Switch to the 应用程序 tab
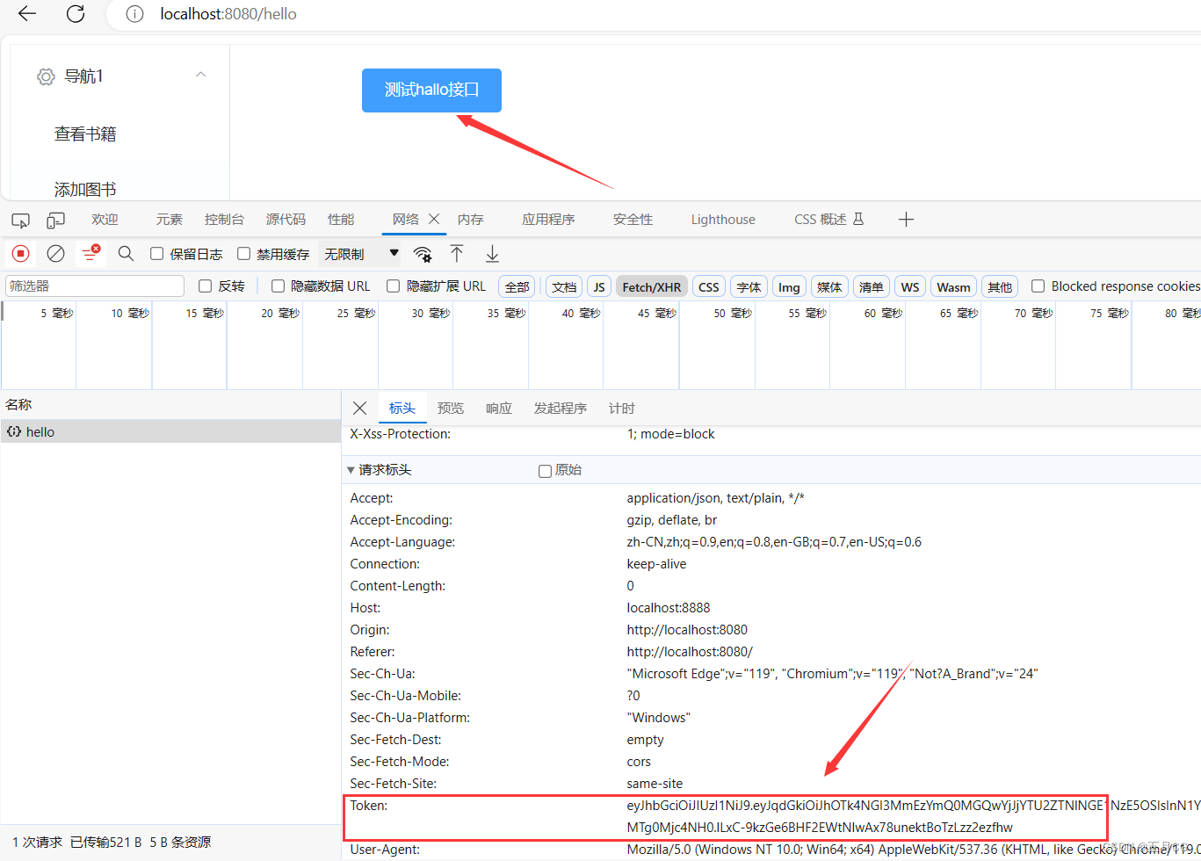Viewport: 1201px width, 861px height. click(x=548, y=220)
